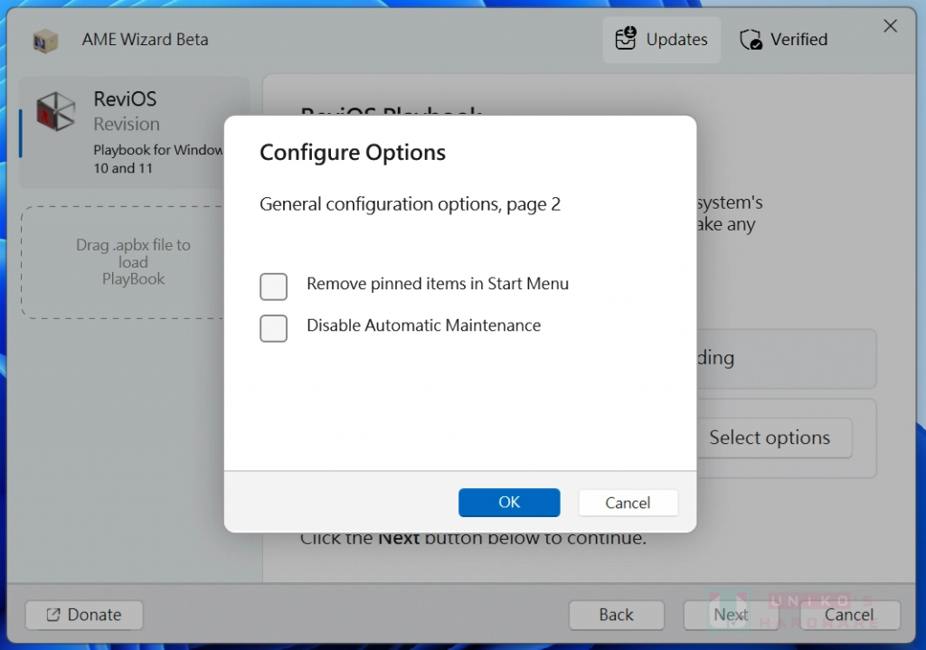This screenshot has height=650, width=926.
Task: Go Back in the wizard
Action: 616,615
